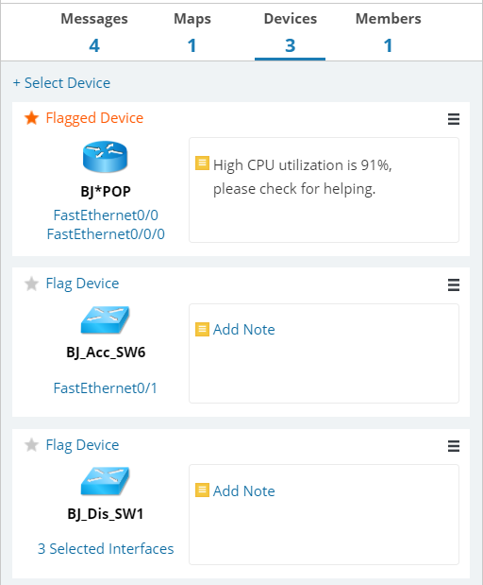
Task: Open the hamburger menu for BJ_Acc_SW6
Action: [454, 284]
